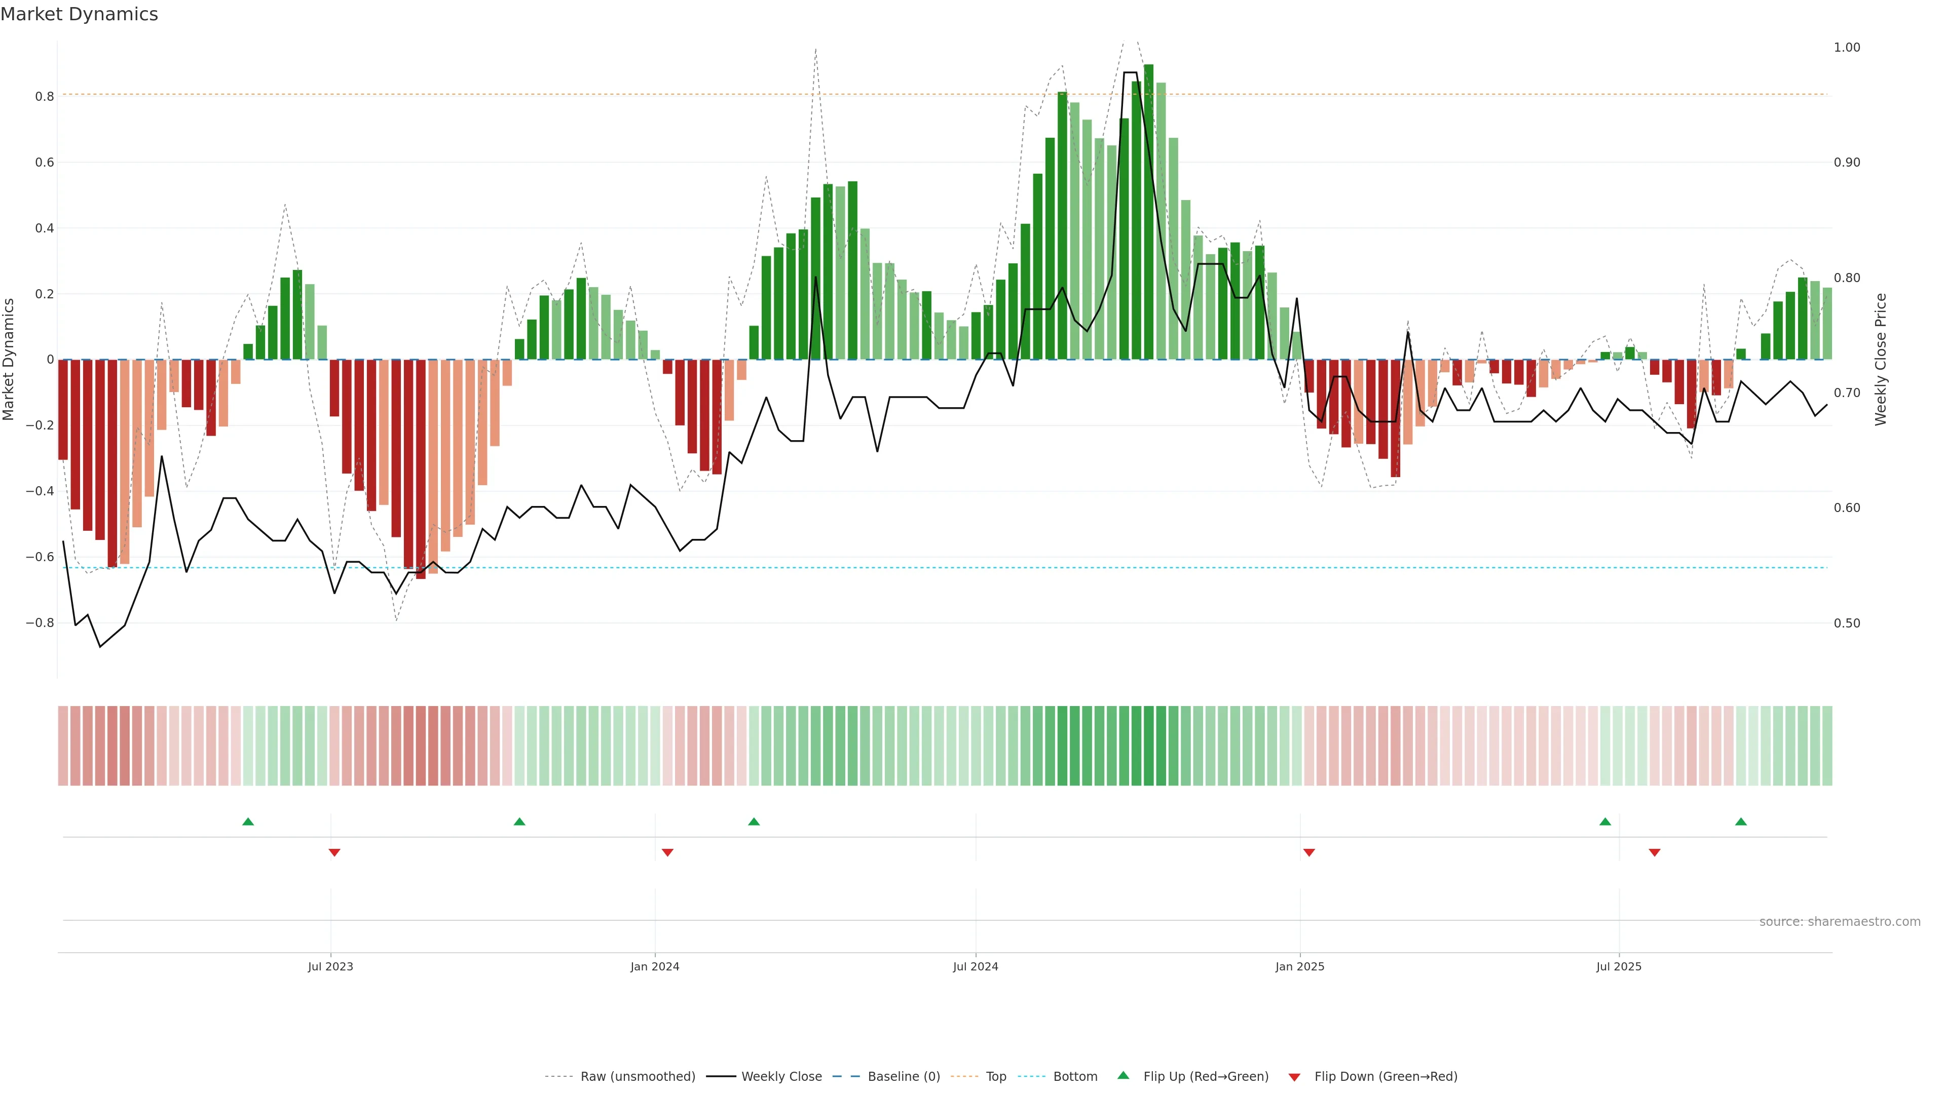Image resolution: width=1946 pixels, height=1094 pixels.
Task: Toggle the Baseline (0) legend entry
Action: (x=904, y=1077)
